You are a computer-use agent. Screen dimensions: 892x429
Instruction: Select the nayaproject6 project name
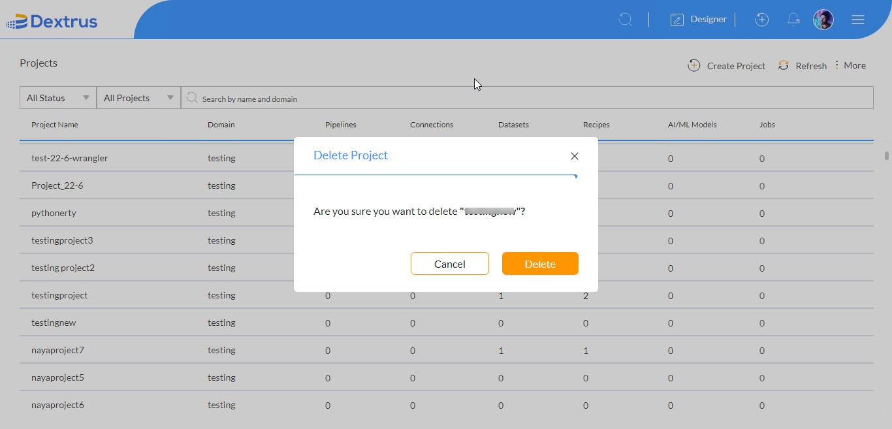(x=57, y=405)
